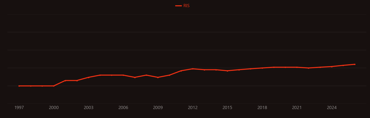Screen dimensions: 370x118
Task: Select RIS data point above 2003
Action: click(x=89, y=77)
